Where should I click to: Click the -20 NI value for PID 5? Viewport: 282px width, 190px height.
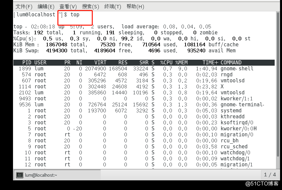click(x=77, y=129)
